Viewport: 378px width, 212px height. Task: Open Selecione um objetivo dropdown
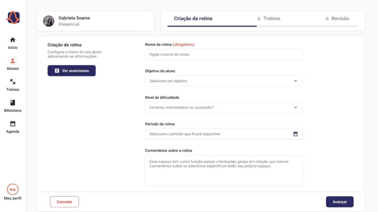click(224, 81)
